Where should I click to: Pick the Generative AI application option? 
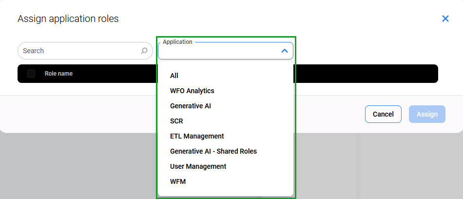click(x=190, y=106)
